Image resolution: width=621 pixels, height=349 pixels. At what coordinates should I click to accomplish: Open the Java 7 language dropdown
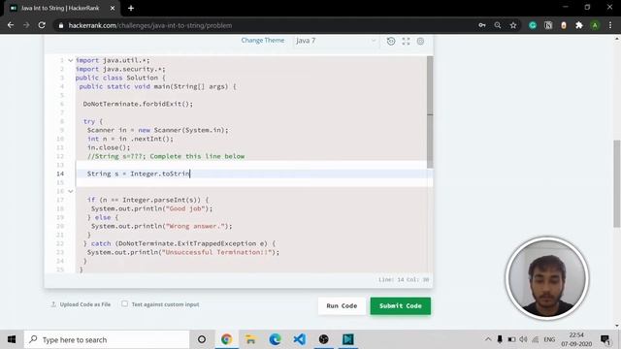click(336, 41)
